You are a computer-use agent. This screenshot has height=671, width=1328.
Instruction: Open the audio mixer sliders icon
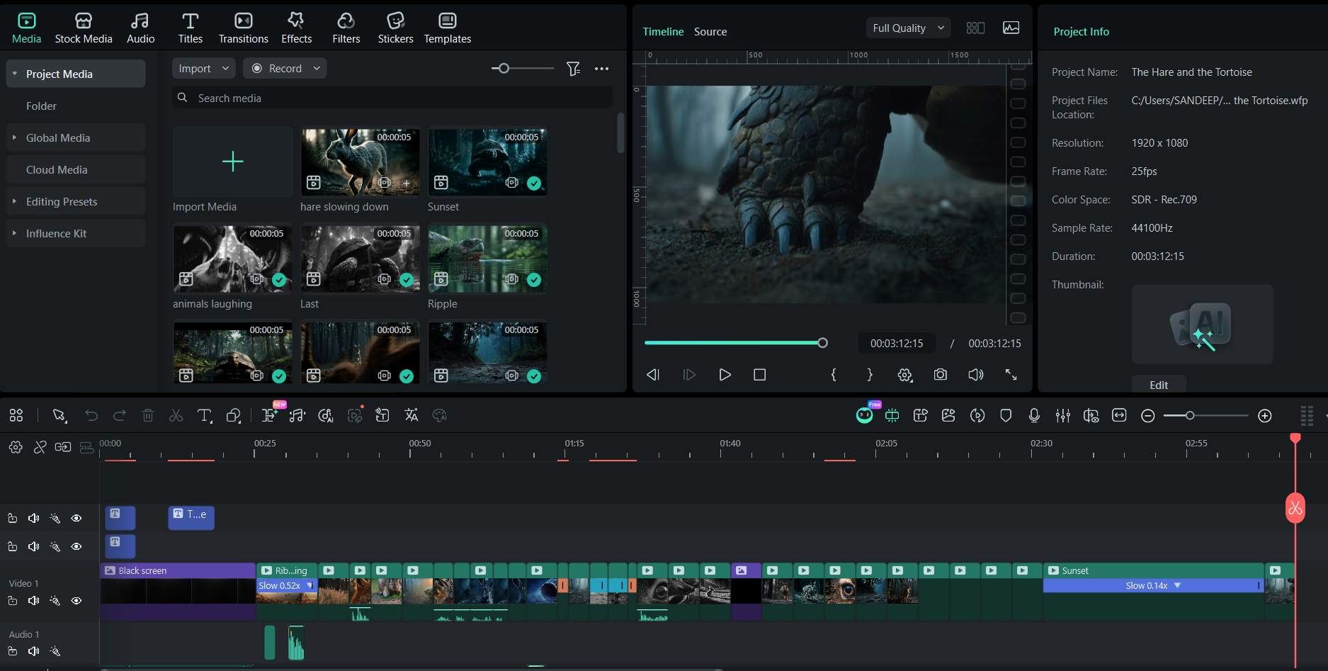tap(1063, 416)
